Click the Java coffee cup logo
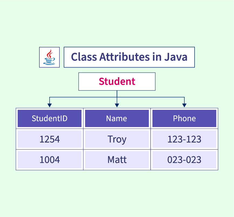Image resolution: width=234 pixels, height=217 pixels. click(49, 57)
